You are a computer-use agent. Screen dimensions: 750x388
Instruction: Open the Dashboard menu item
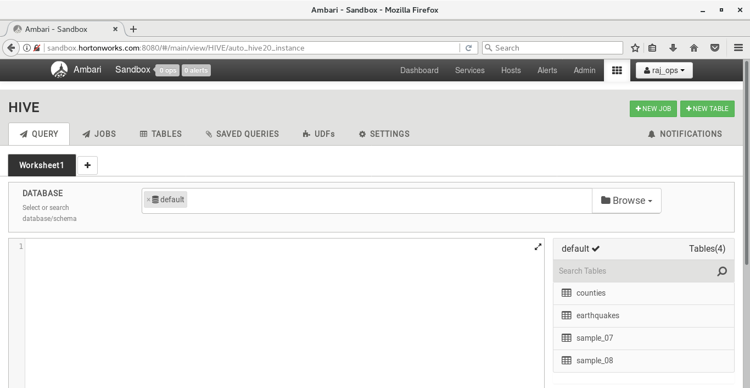tap(419, 70)
